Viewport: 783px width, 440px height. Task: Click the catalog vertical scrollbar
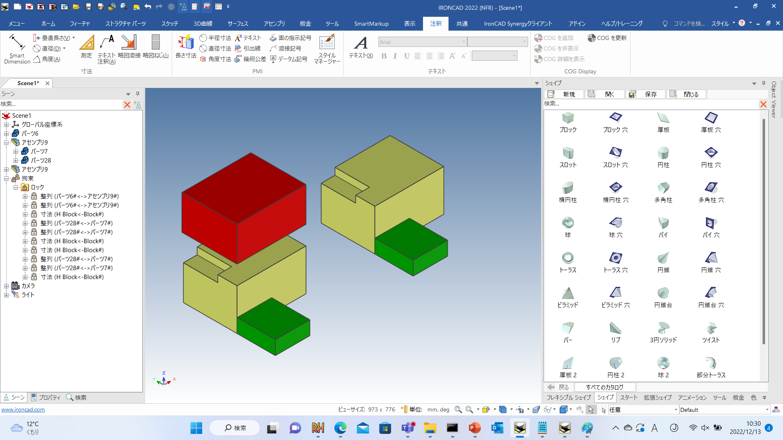pyautogui.click(x=763, y=232)
